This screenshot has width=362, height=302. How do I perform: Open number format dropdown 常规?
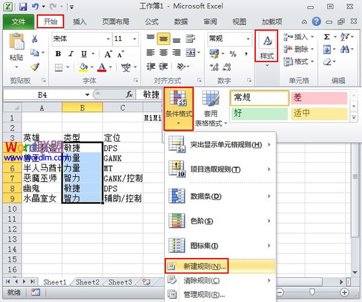coord(248,39)
